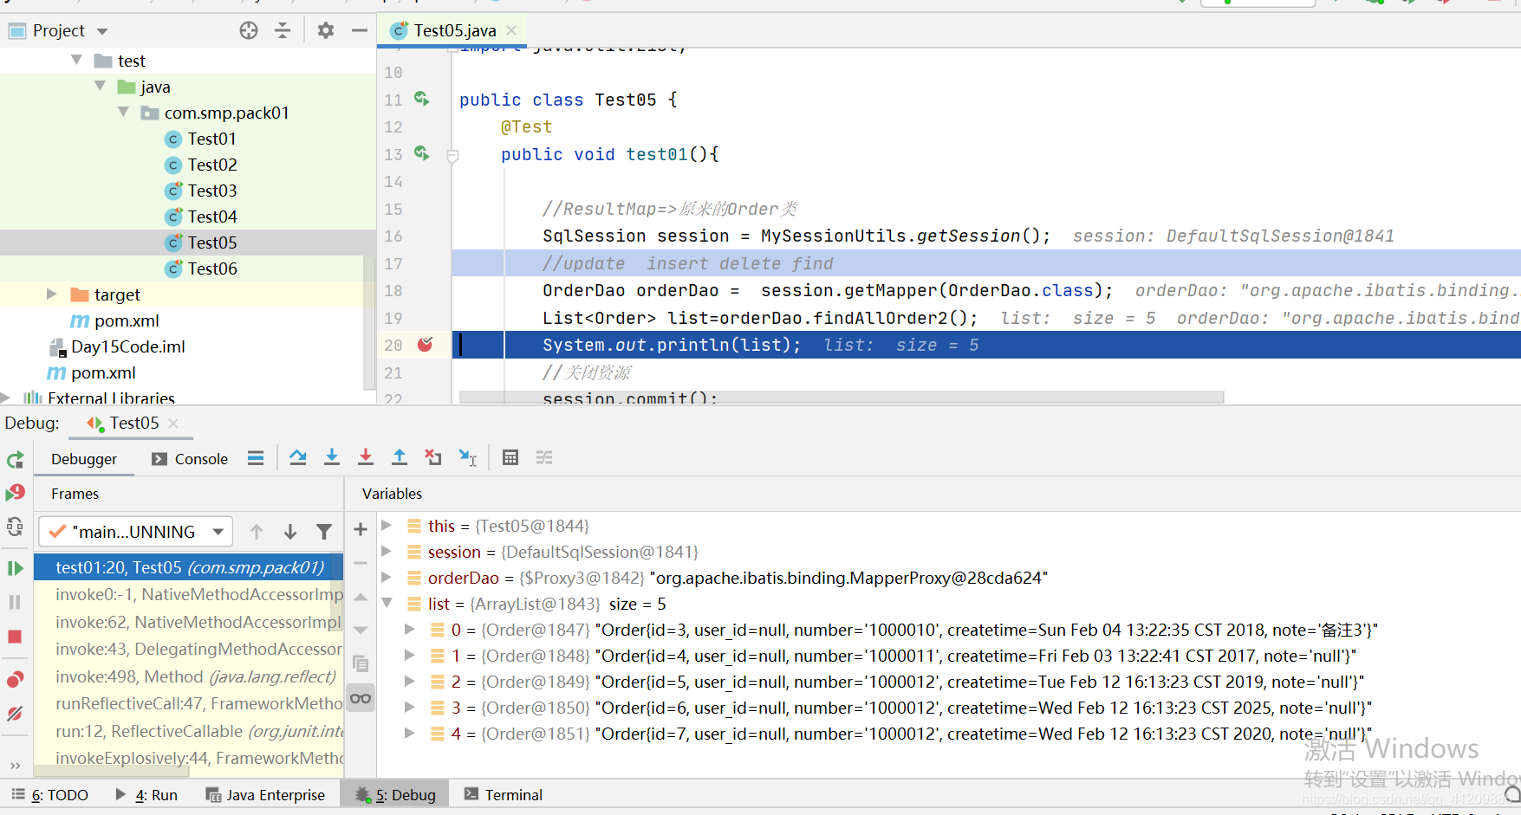
Task: Collapse the test folder
Action: click(76, 60)
